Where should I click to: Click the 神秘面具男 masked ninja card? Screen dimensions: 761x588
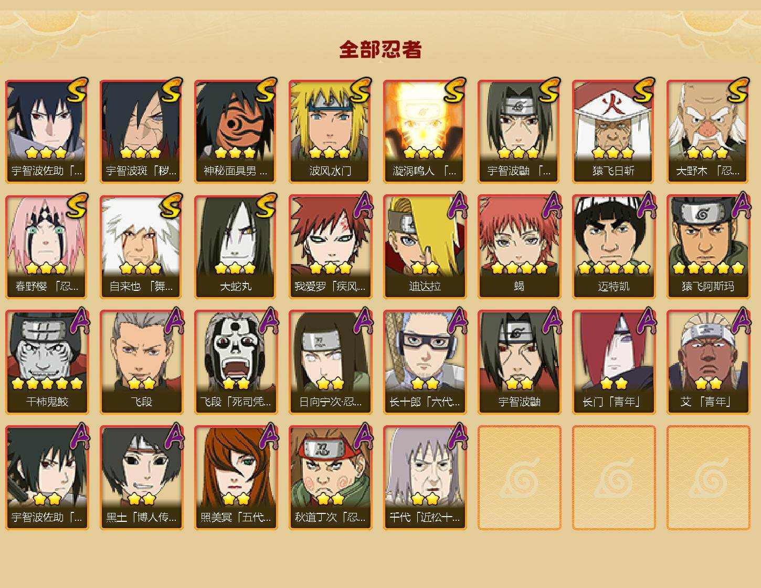click(236, 131)
